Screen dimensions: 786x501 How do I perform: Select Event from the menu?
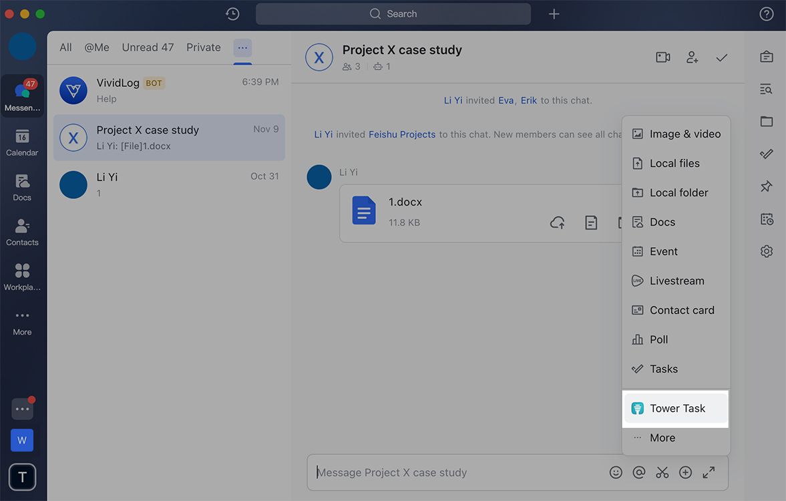676,251
